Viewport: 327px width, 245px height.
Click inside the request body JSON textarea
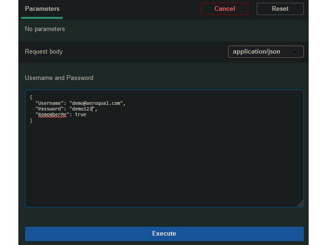(x=165, y=148)
